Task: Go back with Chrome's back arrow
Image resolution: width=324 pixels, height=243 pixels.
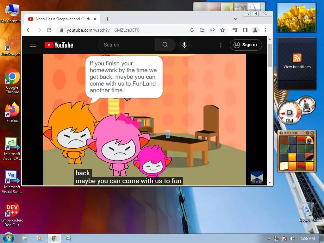Action: (29, 30)
